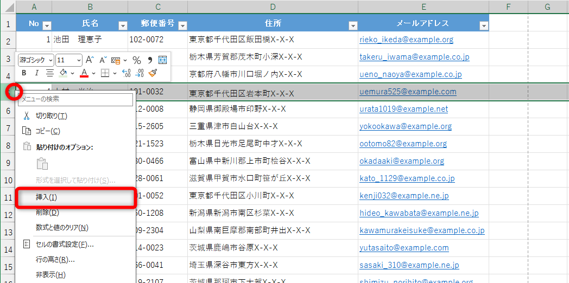Select all cells via corner triangle
This screenshot has width=569, height=283.
pyautogui.click(x=8, y=7)
